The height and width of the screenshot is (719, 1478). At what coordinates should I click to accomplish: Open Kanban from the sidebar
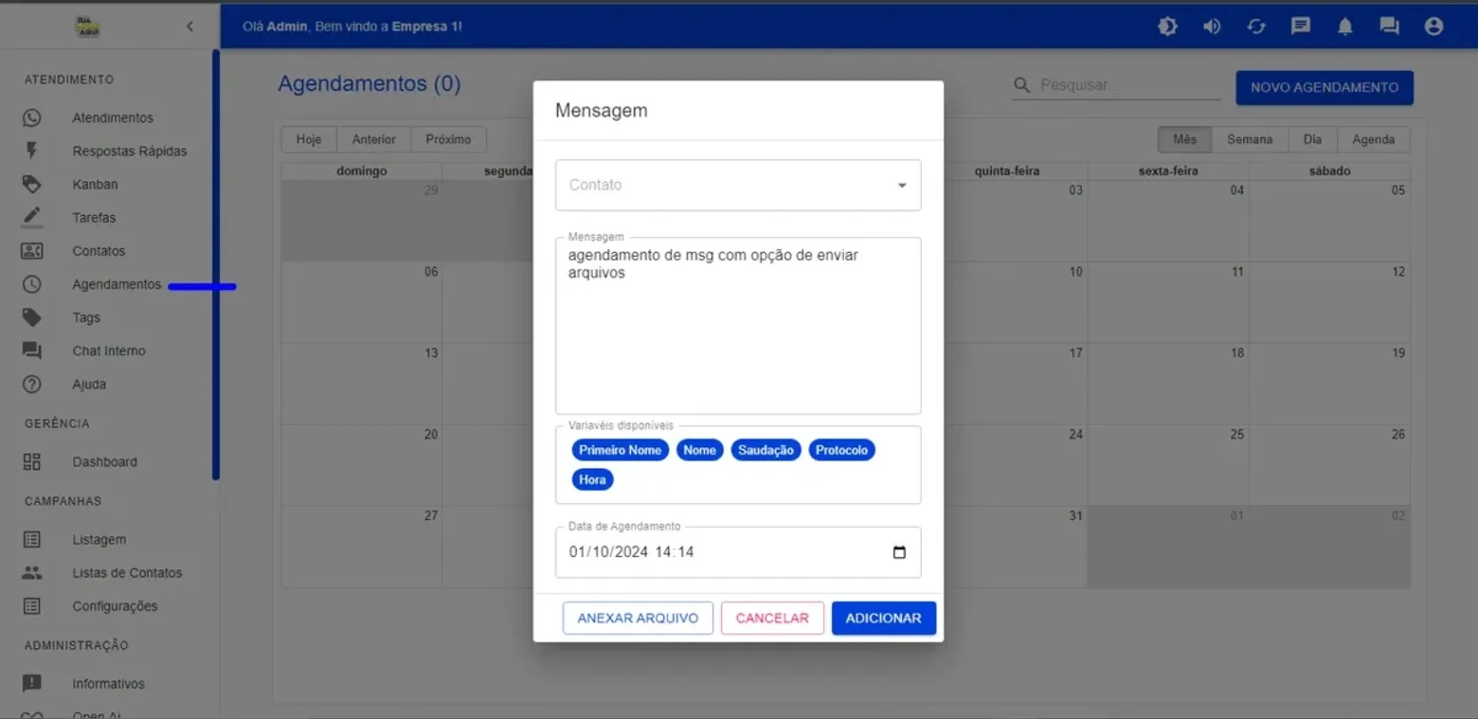pos(95,185)
